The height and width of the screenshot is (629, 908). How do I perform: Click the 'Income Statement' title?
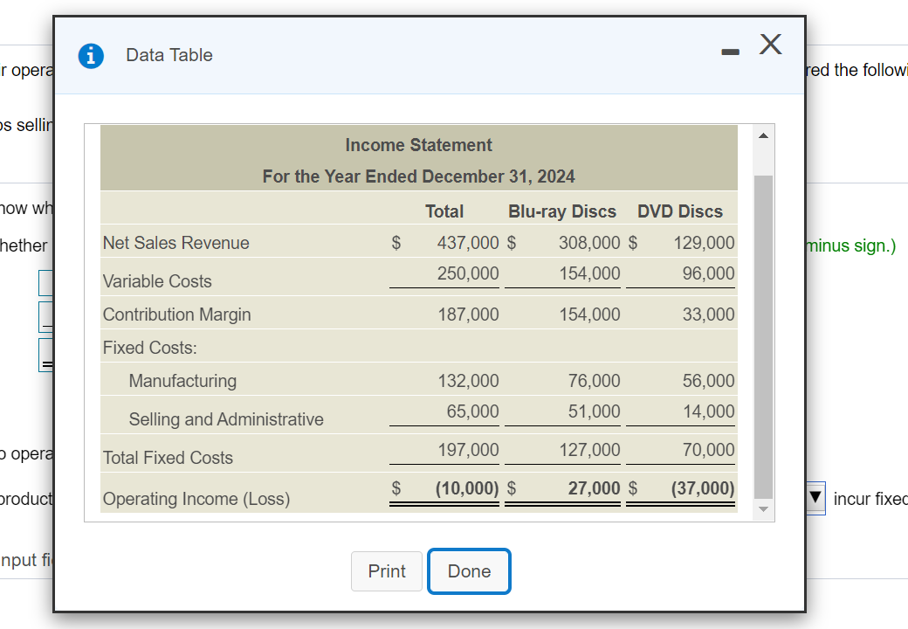pos(419,144)
